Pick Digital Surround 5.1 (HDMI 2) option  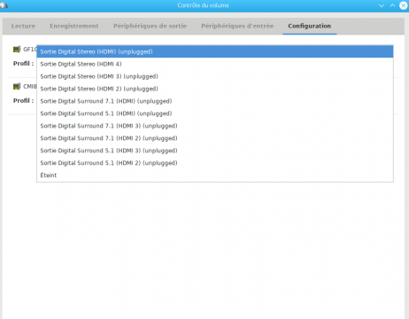[215, 163]
